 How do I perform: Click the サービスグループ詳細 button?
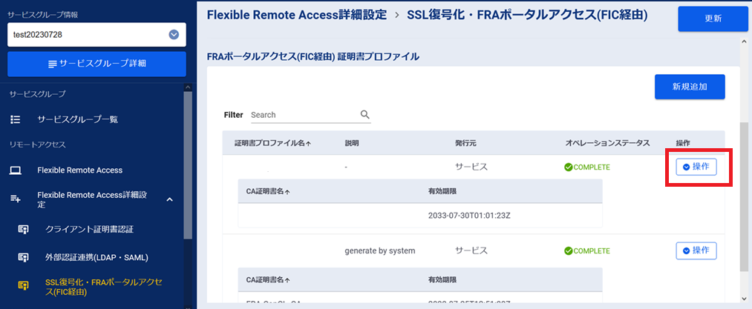(97, 64)
